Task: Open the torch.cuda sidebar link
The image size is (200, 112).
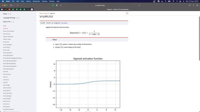Action: point(6,50)
